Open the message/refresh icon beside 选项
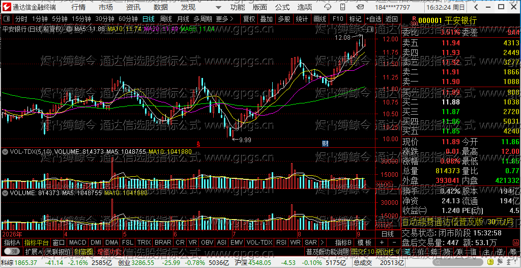 coord(327,7)
